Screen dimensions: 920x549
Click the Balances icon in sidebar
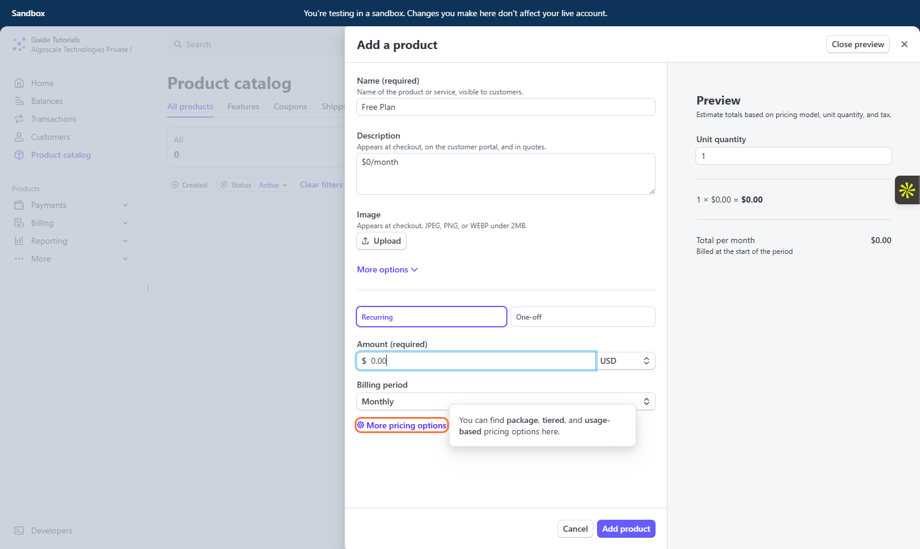[x=19, y=101]
